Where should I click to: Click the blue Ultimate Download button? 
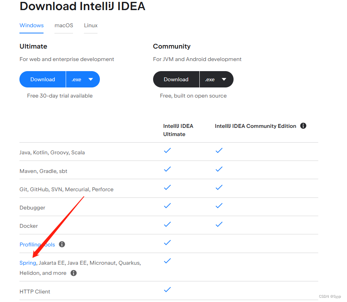(x=42, y=79)
